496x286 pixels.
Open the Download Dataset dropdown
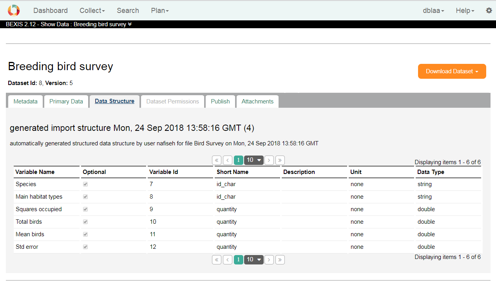pyautogui.click(x=452, y=71)
